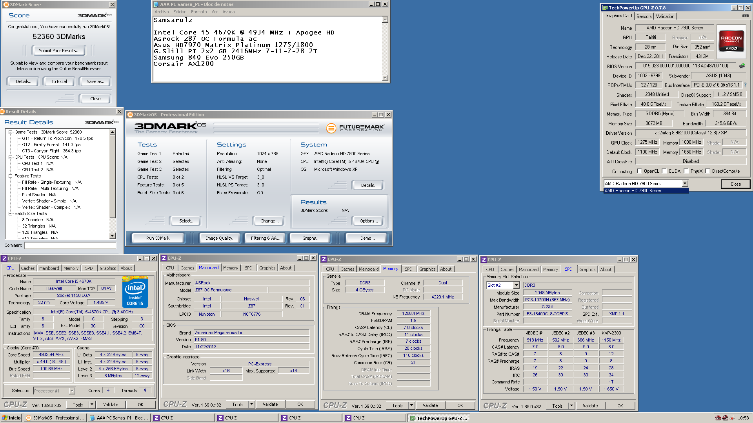Select the GT1 - Return To Proxycon row
The width and height of the screenshot is (753, 423).
click(x=57, y=138)
